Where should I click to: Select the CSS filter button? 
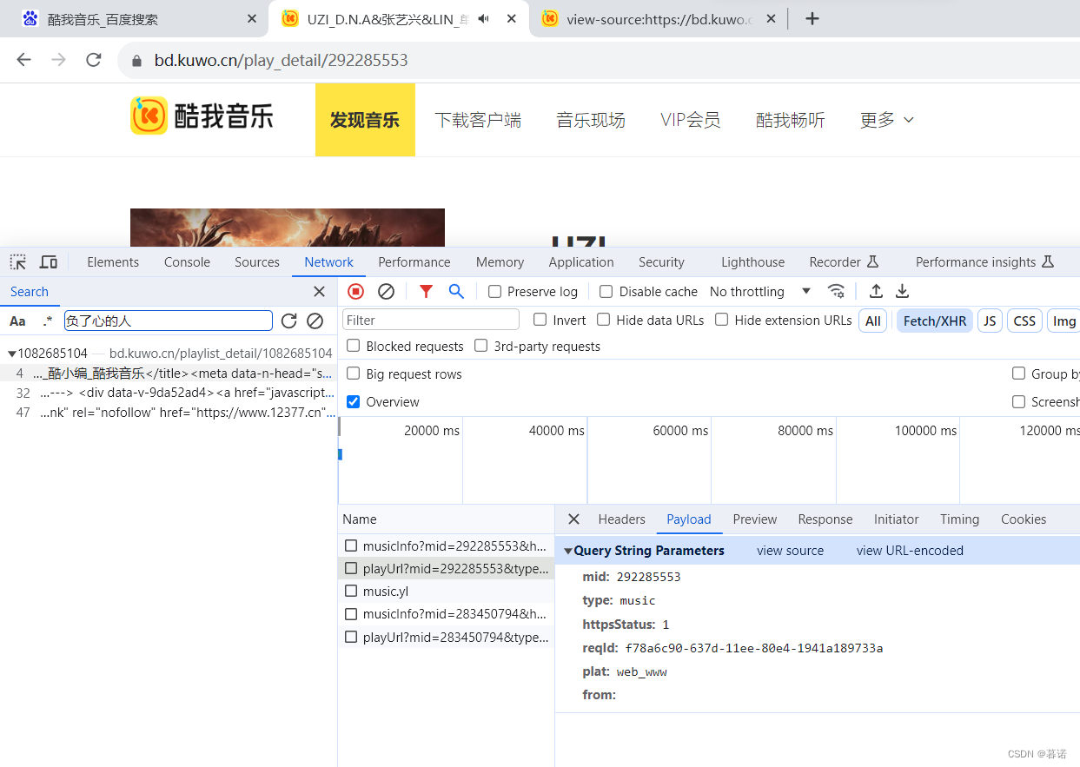tap(1024, 321)
